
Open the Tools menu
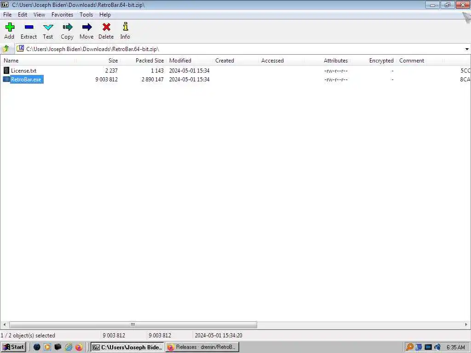[x=86, y=15]
